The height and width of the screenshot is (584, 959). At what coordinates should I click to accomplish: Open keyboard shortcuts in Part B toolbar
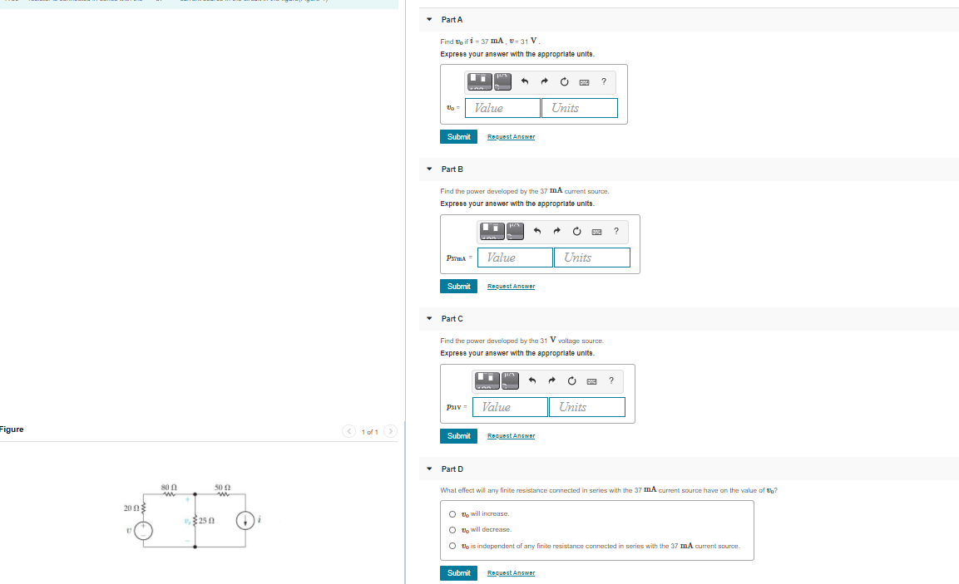tap(597, 232)
